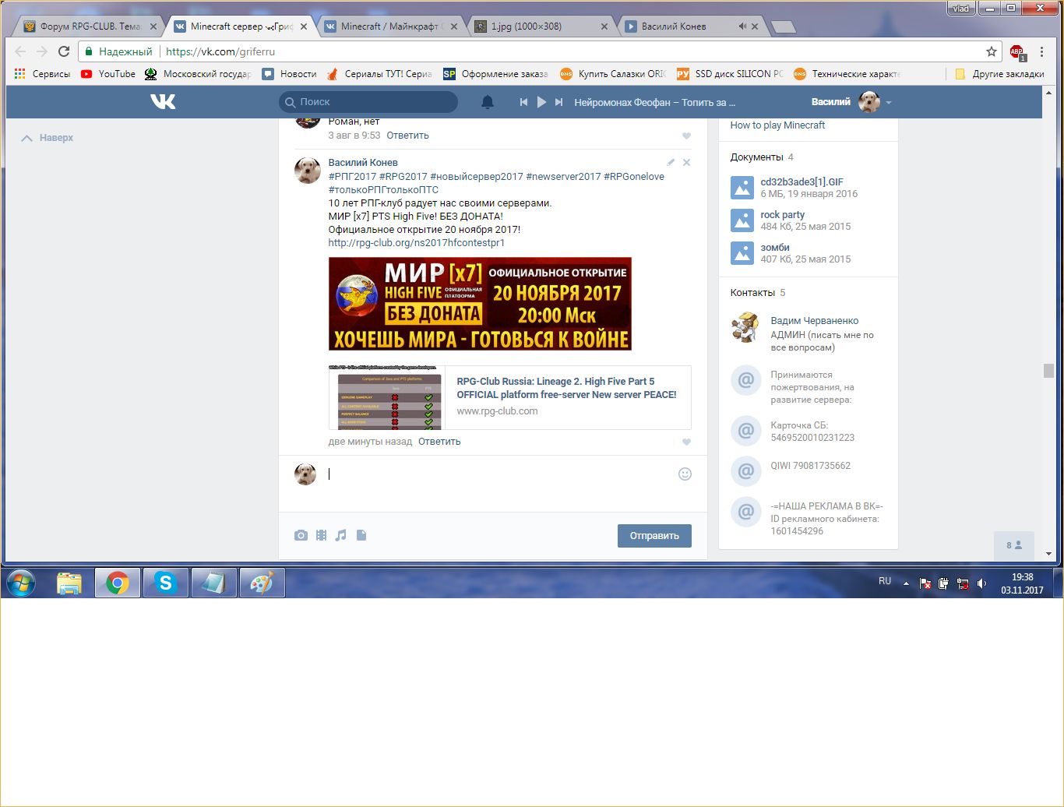The width and height of the screenshot is (1064, 807).
Task: Click the #РПГ2017 hashtag
Action: [352, 177]
